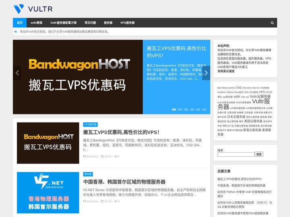Open the 服务器 menu item in navbar
This screenshot has height=217, width=290.
(x=108, y=23)
